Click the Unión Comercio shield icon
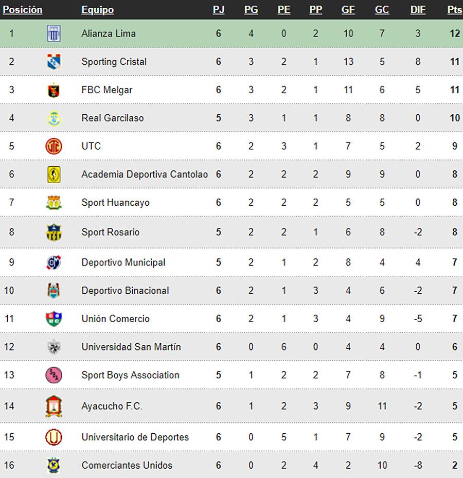This screenshot has height=478, width=463. click(x=54, y=319)
